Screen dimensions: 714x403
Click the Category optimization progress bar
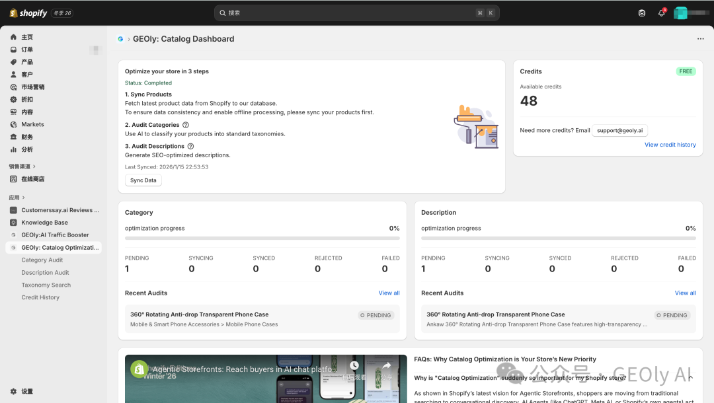click(262, 238)
